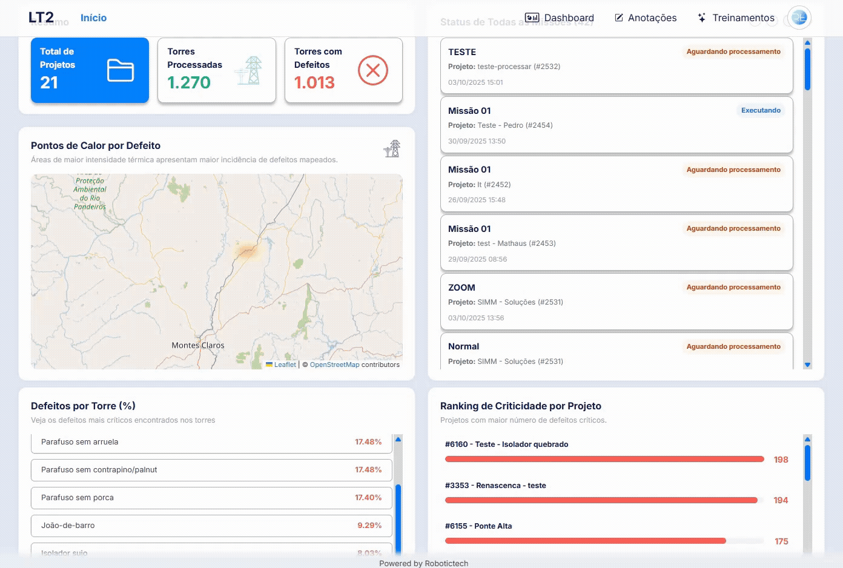The height and width of the screenshot is (568, 843).
Task: Click the Anotações pencil icon
Action: coord(619,18)
